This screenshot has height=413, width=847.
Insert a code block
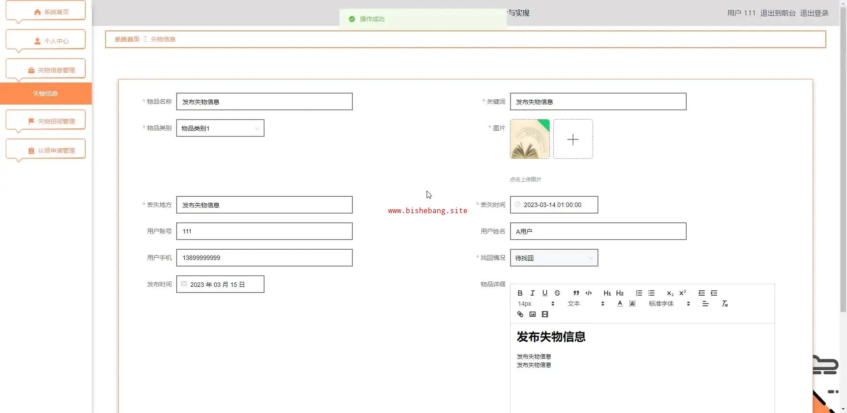(x=589, y=293)
